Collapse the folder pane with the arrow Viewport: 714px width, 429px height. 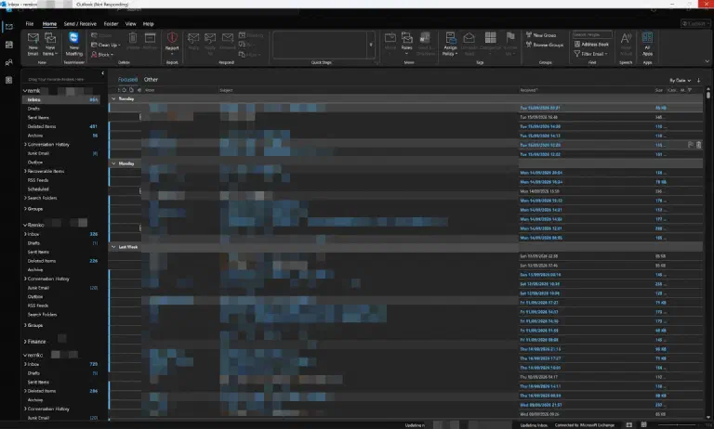point(102,72)
